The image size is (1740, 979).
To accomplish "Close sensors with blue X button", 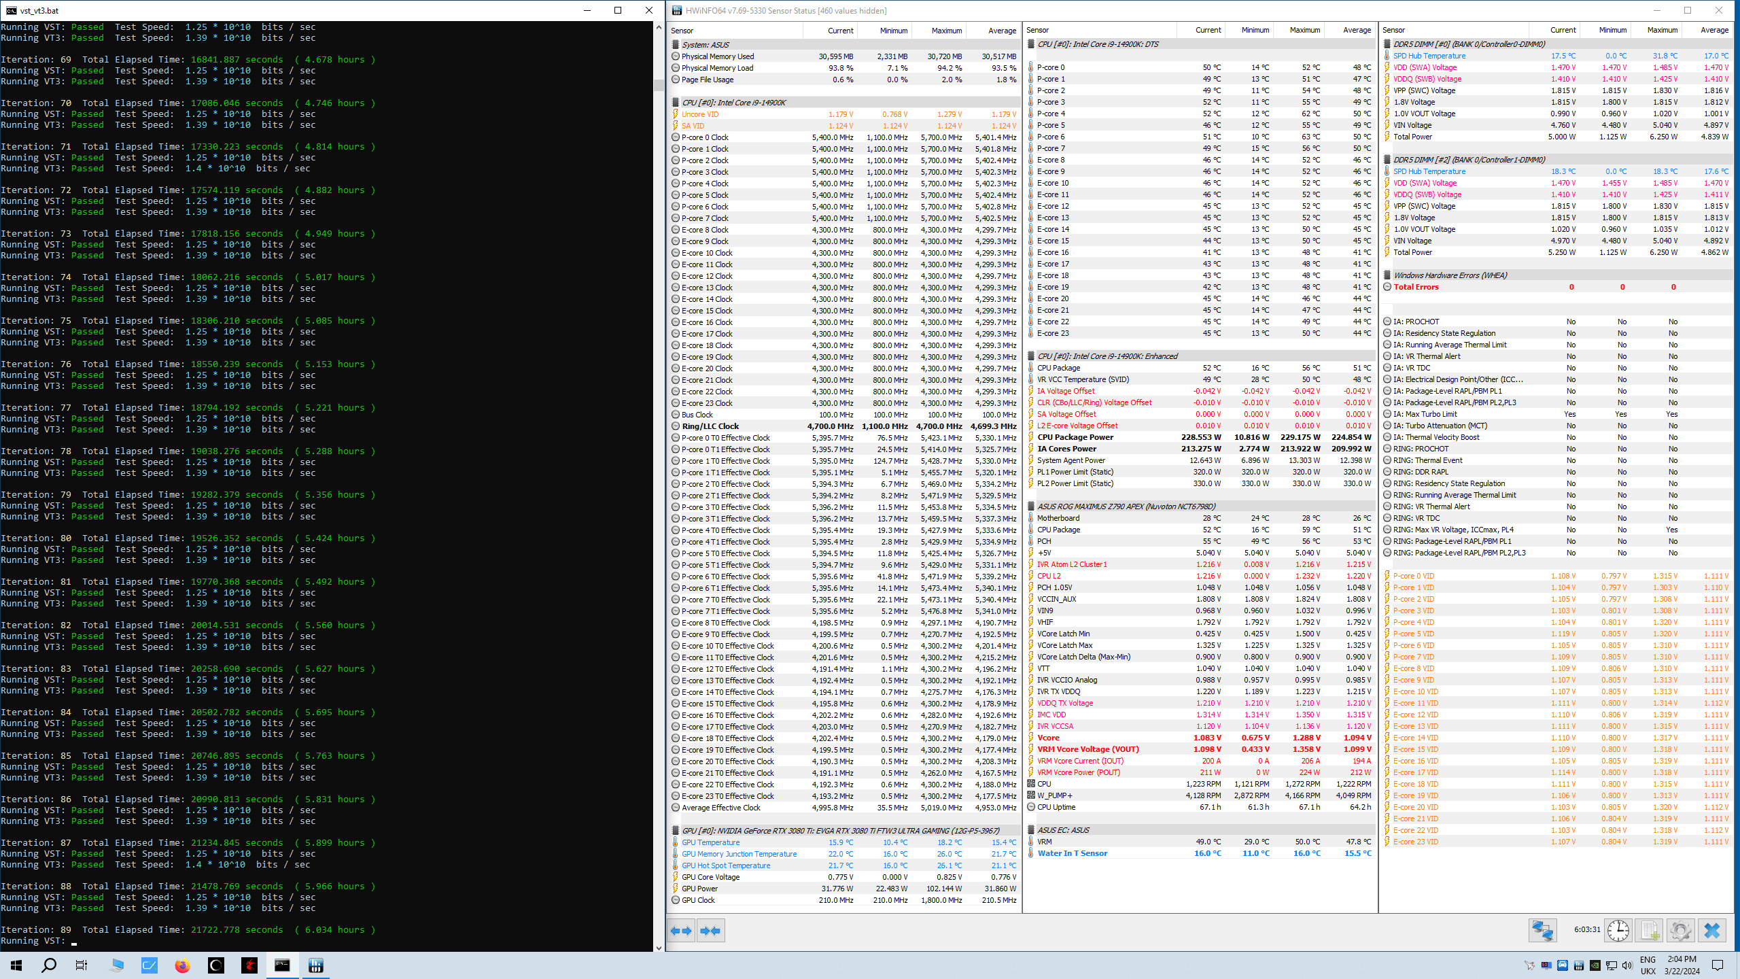I will [x=1712, y=930].
